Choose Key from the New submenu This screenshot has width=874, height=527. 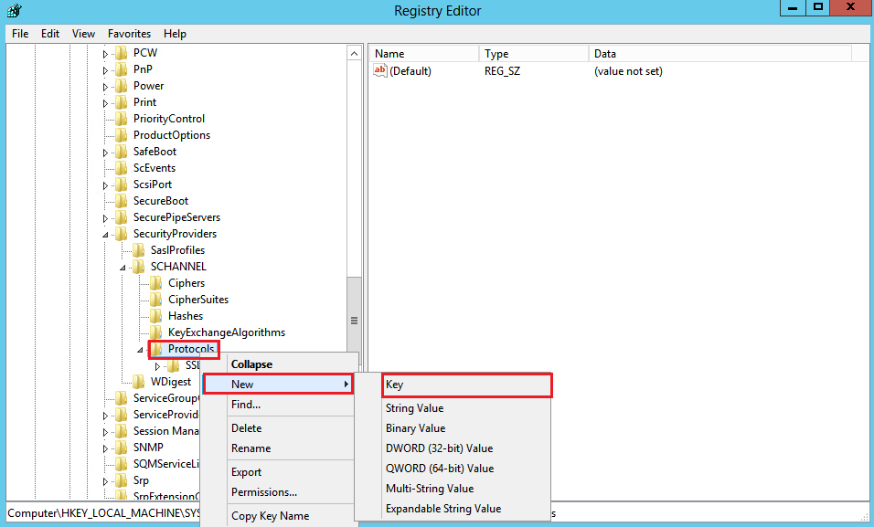(395, 385)
